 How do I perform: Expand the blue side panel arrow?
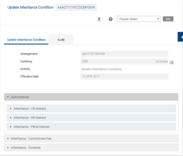click(181, 37)
